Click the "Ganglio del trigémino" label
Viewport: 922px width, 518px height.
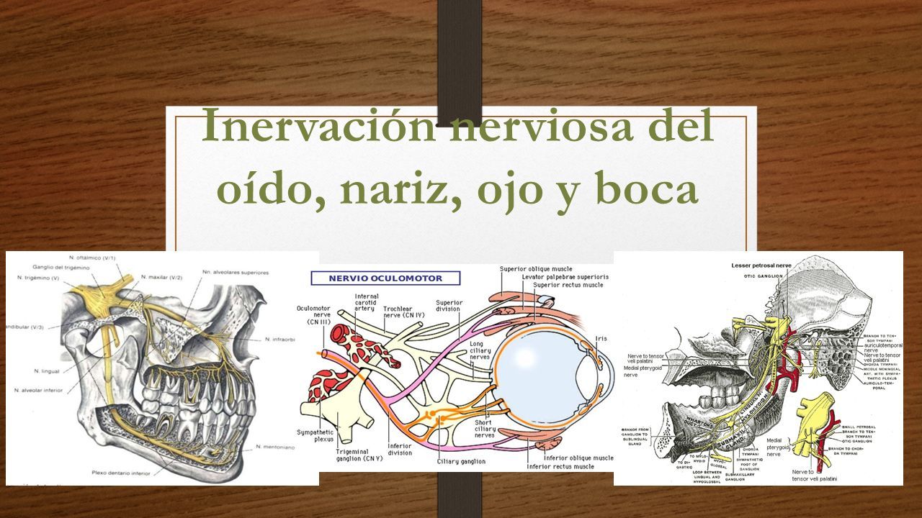click(61, 268)
